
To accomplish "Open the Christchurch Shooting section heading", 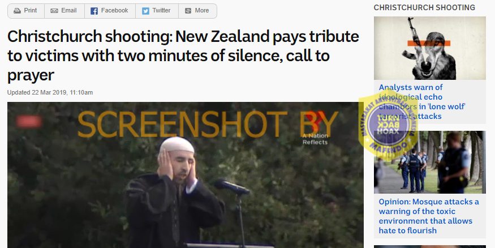I will 424,7.
